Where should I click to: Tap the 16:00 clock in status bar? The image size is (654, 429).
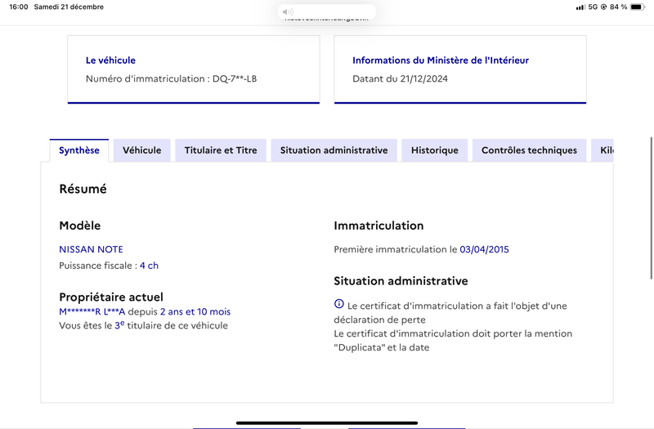18,7
